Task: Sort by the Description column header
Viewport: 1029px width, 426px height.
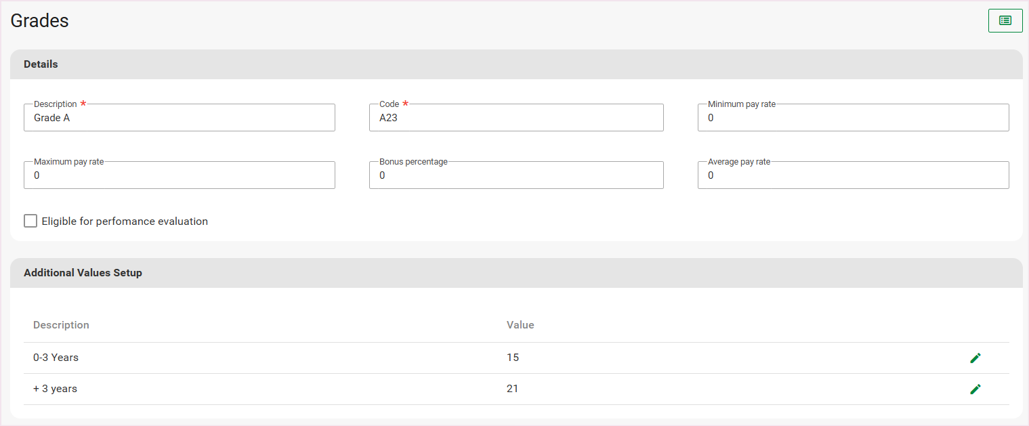Action: (x=61, y=325)
